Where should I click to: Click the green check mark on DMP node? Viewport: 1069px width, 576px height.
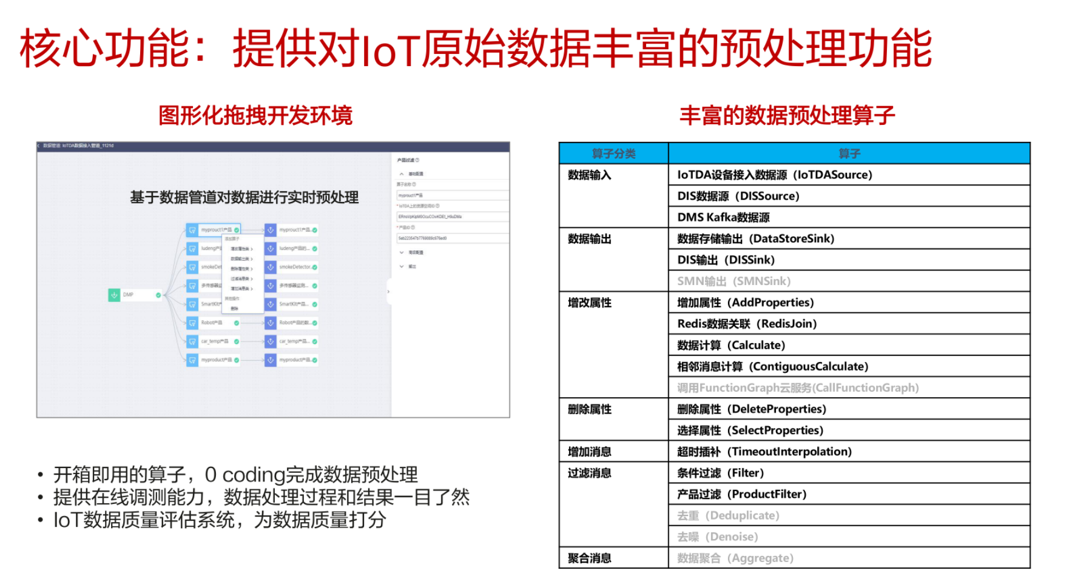click(158, 295)
